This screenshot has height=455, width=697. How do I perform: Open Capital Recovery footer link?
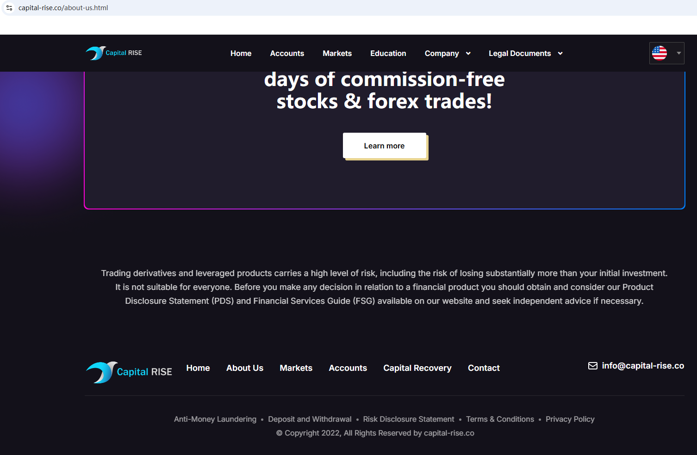click(x=417, y=368)
